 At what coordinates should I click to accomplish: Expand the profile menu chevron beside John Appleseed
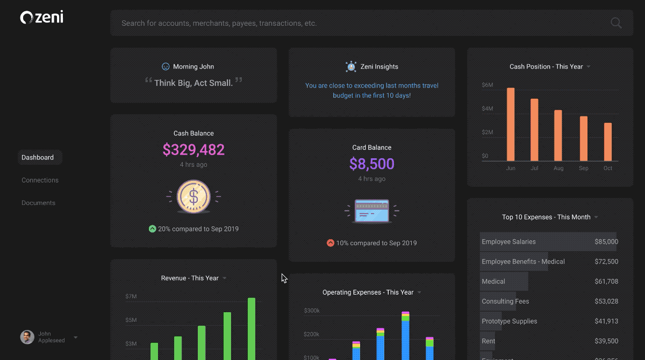[x=75, y=337]
